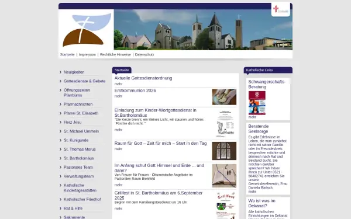The width and height of the screenshot is (351, 219).
Task: Open Raum für Gott – Zeit für mich headline
Action: (160, 143)
